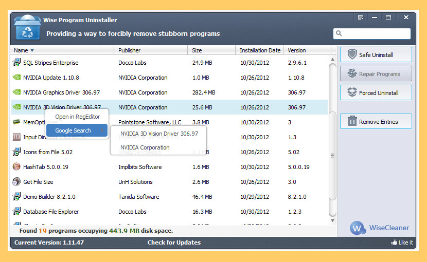
Task: Choose Open in RegEditor from context menu
Action: point(77,117)
